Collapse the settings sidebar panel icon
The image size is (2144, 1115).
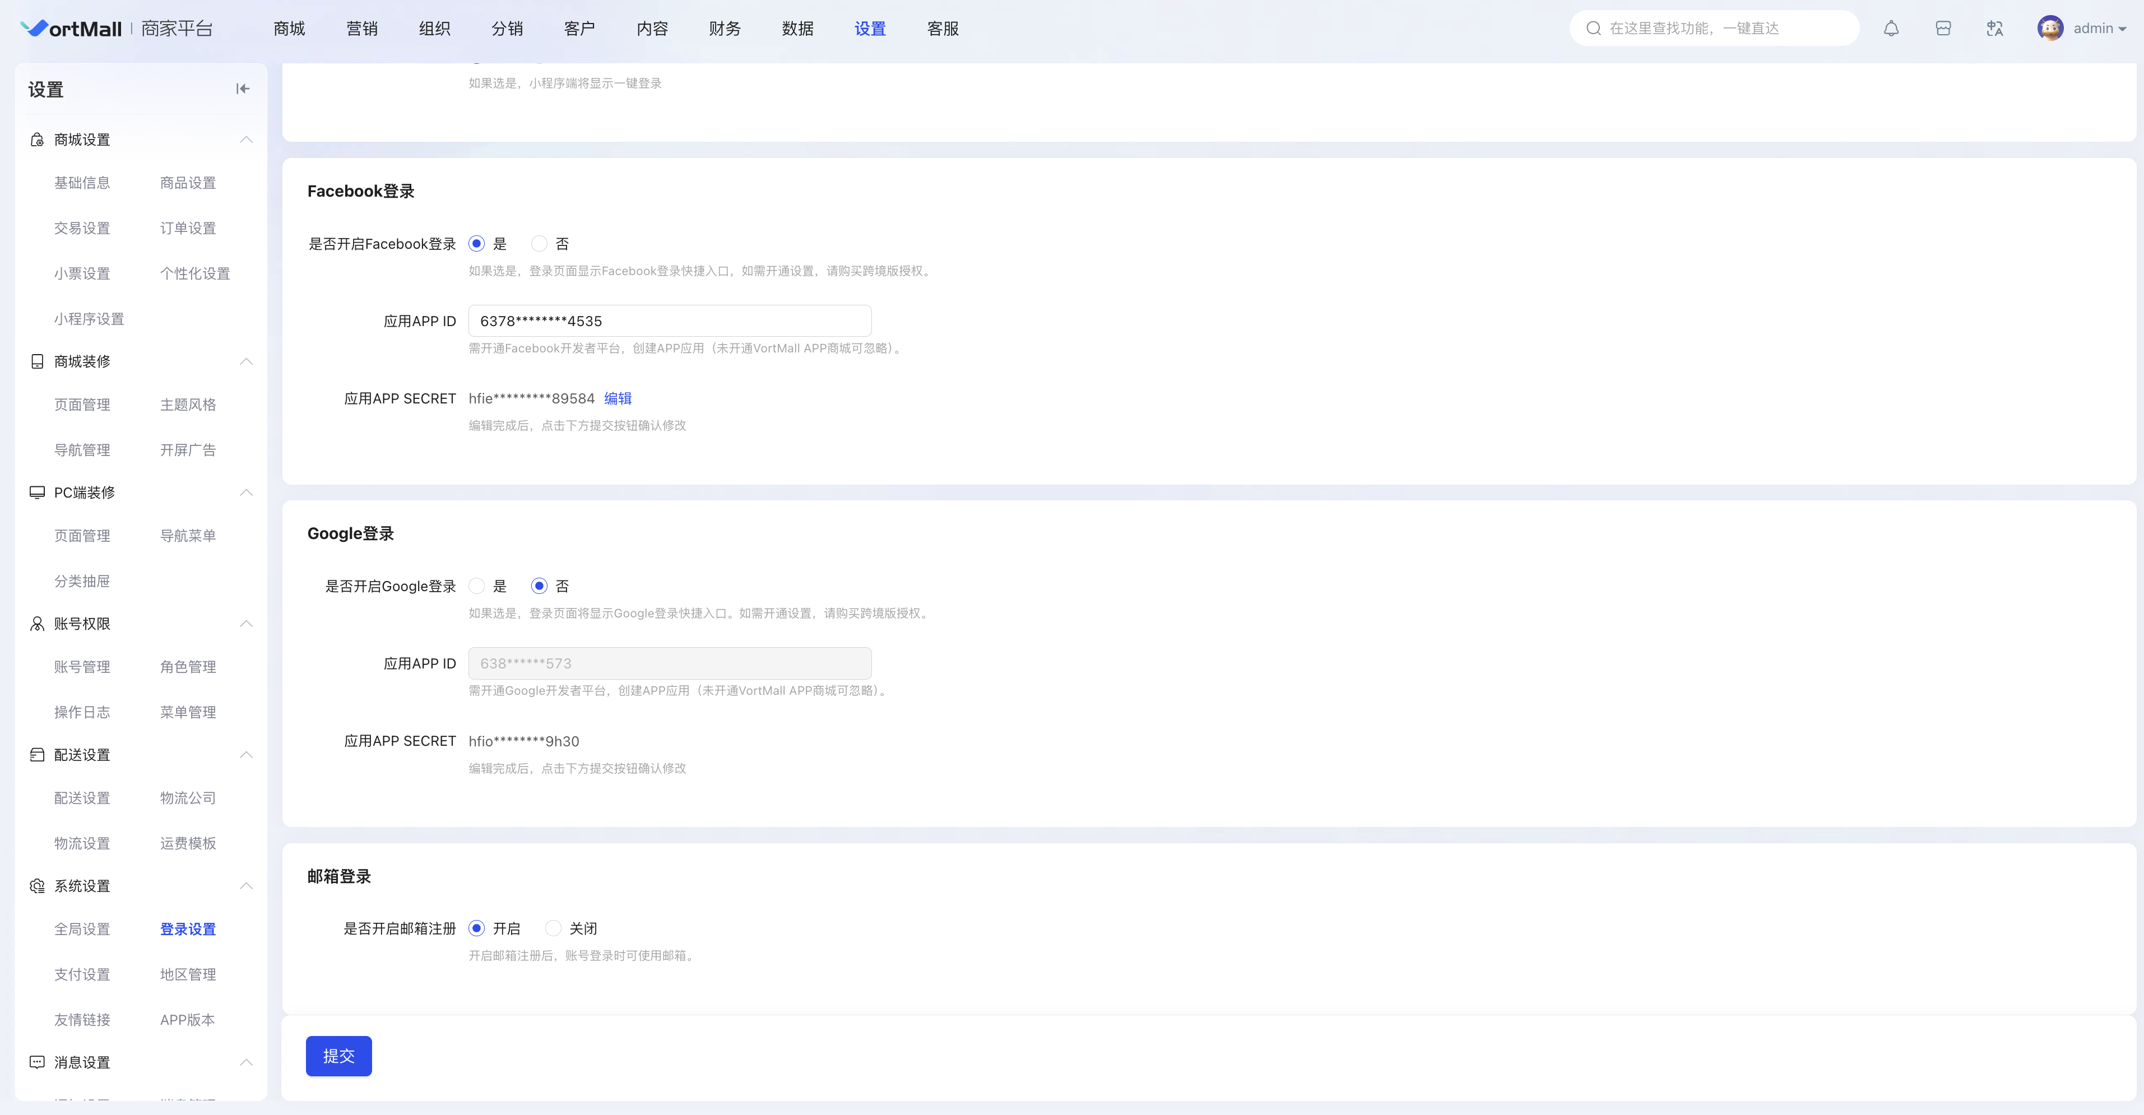242,89
